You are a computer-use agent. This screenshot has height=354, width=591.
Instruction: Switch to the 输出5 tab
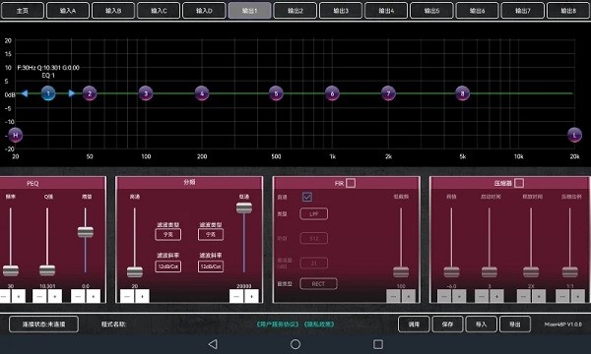[x=431, y=11]
